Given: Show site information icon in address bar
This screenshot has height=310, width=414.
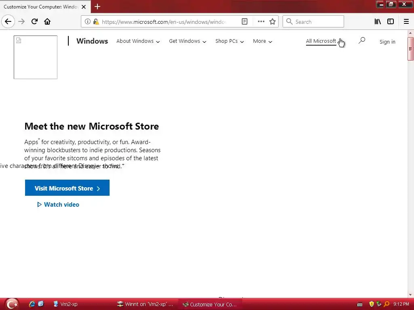Looking at the screenshot, I should (x=88, y=22).
